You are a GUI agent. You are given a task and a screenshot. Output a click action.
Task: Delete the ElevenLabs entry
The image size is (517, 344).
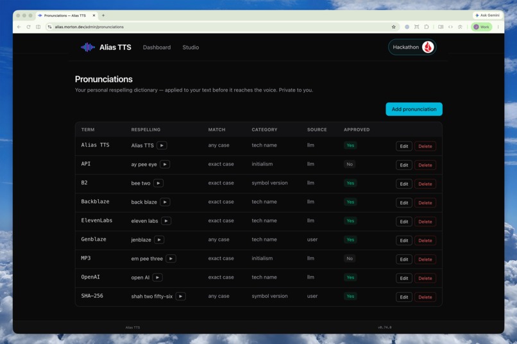point(425,222)
